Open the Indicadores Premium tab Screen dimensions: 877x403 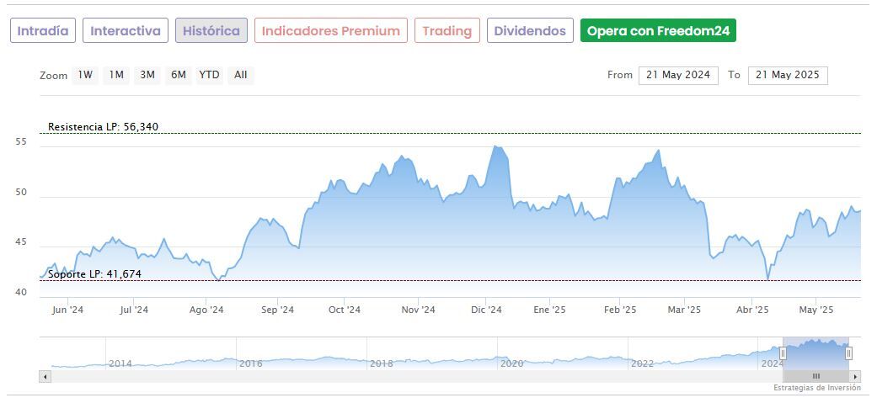coord(331,31)
